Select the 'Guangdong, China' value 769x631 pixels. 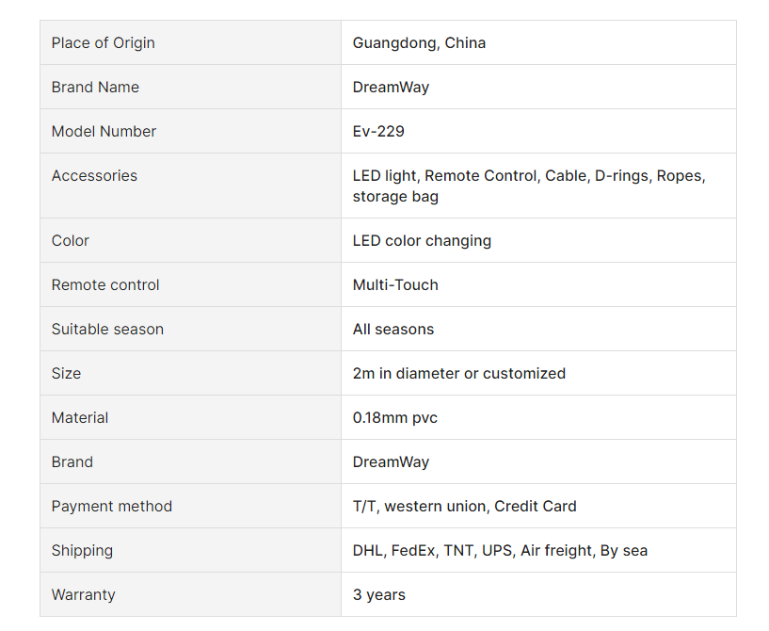(x=419, y=42)
